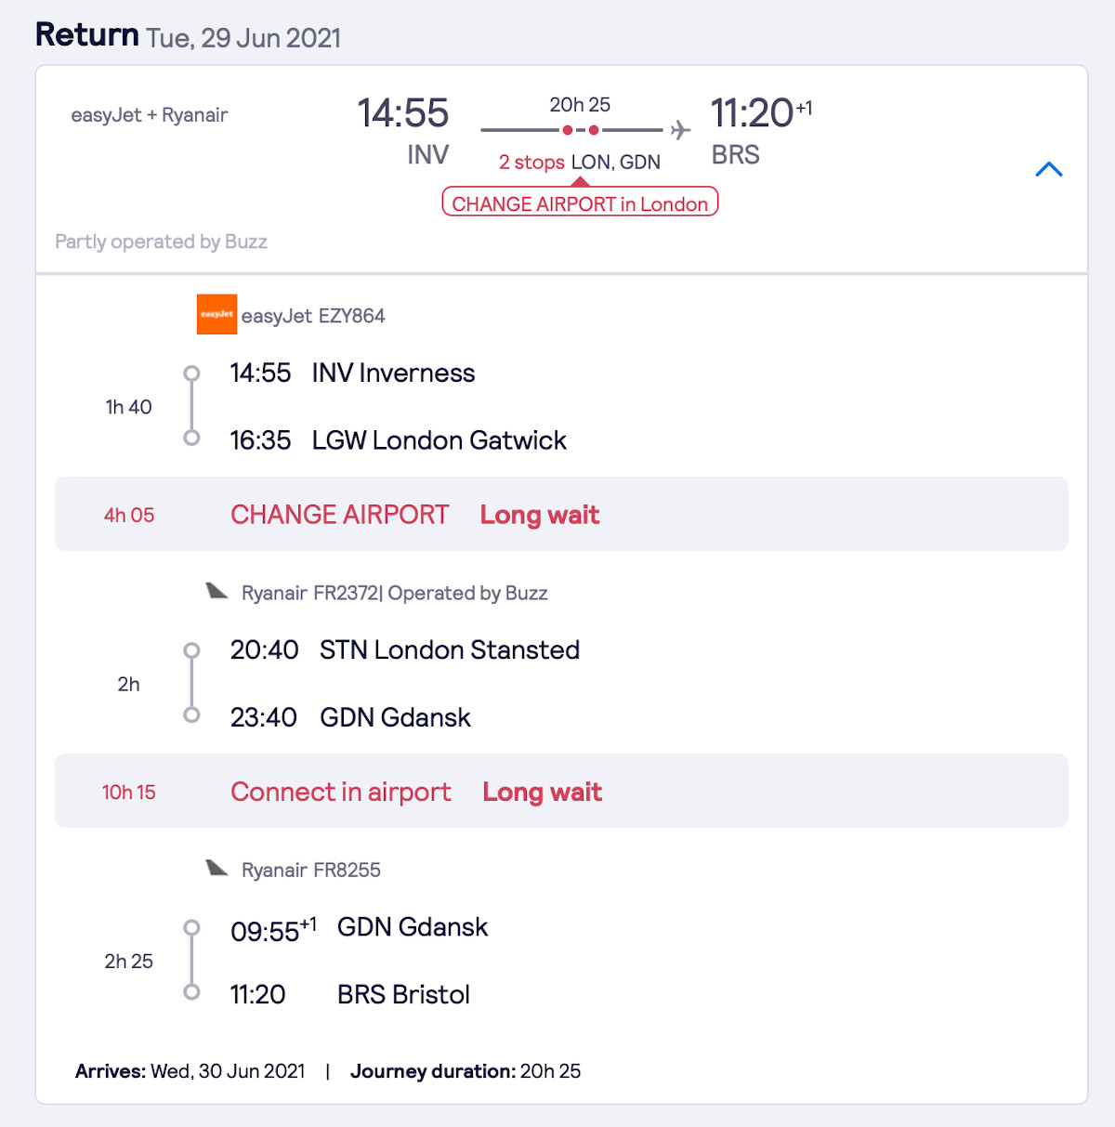
Task: Click the first red stop dot
Action: coord(568,130)
